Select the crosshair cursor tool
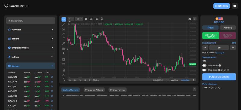This screenshot has height=110, width=241. 64,19
